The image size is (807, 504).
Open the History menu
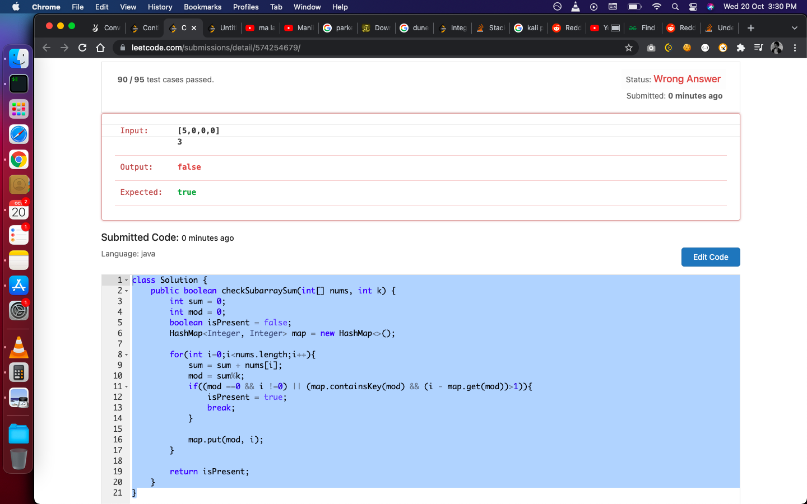(x=160, y=7)
